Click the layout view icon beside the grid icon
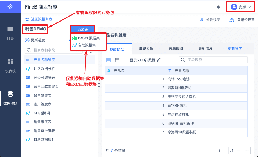Image resolution: width=258 pixels, height=157 pixels. pyautogui.click(x=117, y=60)
